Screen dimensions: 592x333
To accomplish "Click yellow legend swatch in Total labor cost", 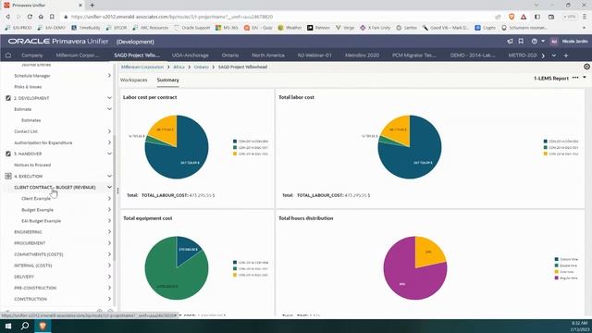I will [x=545, y=154].
